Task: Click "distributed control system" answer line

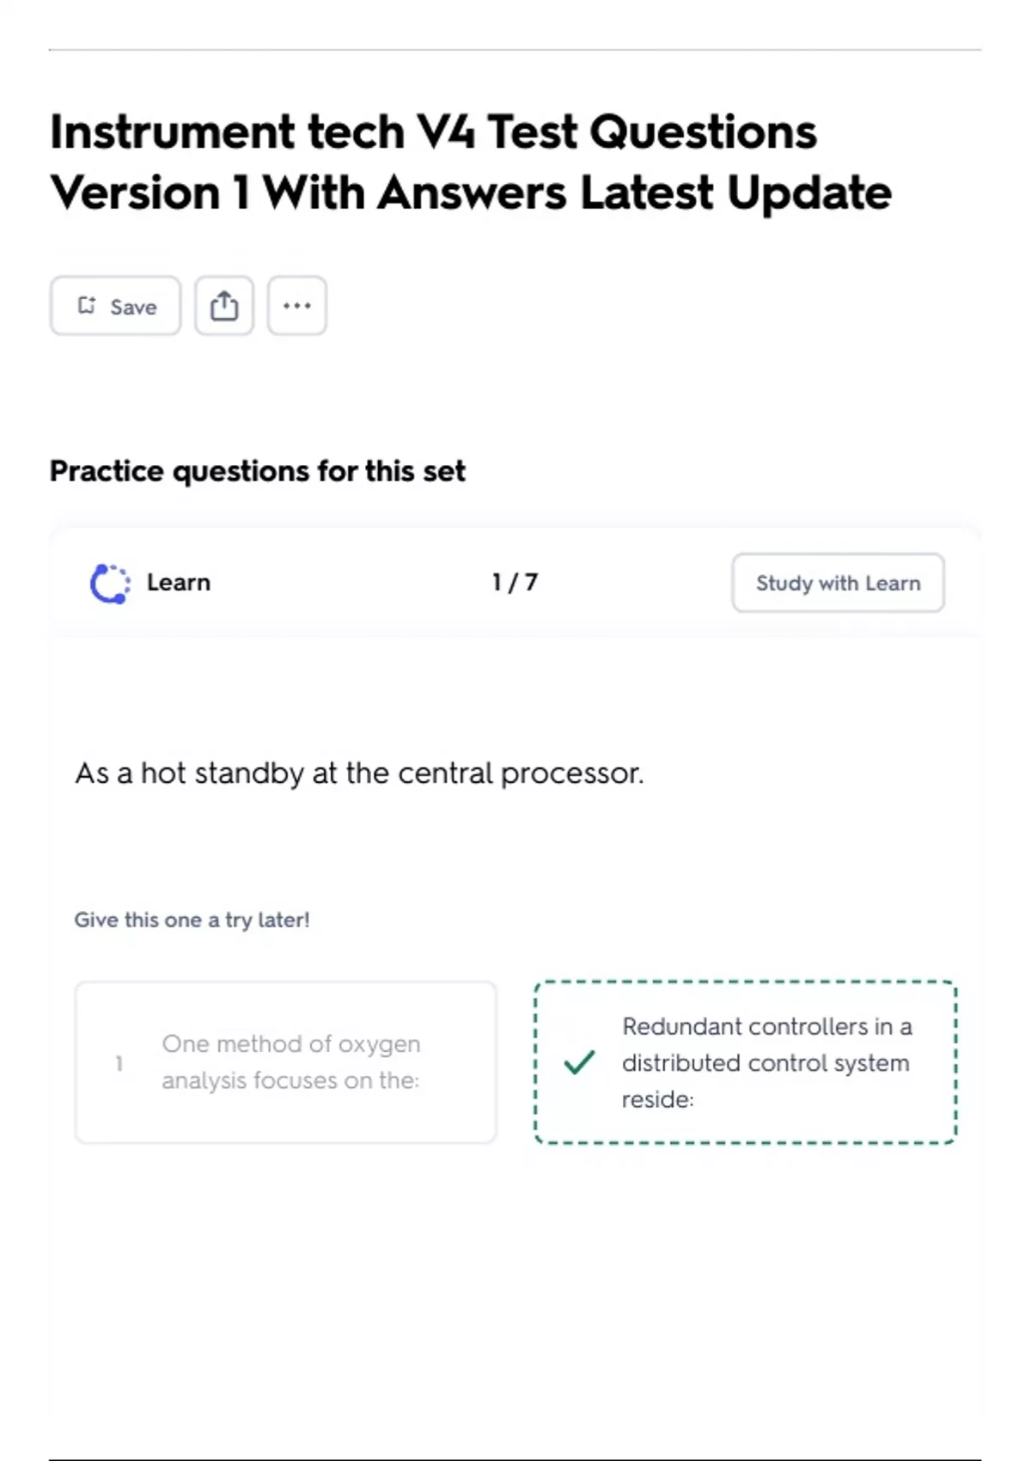Action: click(765, 1063)
